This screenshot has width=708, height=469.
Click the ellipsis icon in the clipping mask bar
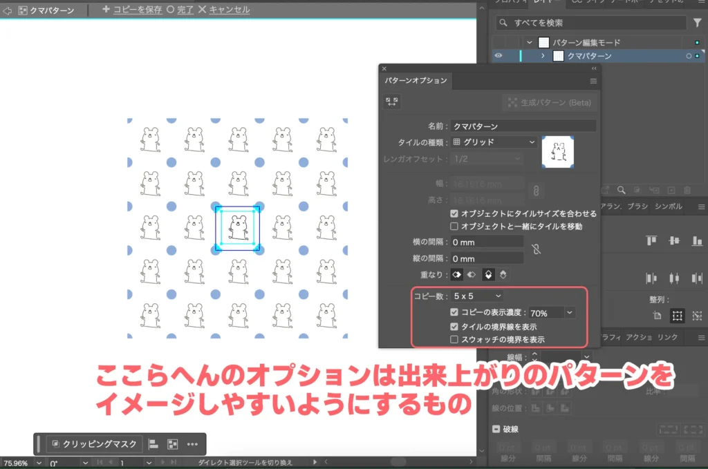click(x=192, y=445)
